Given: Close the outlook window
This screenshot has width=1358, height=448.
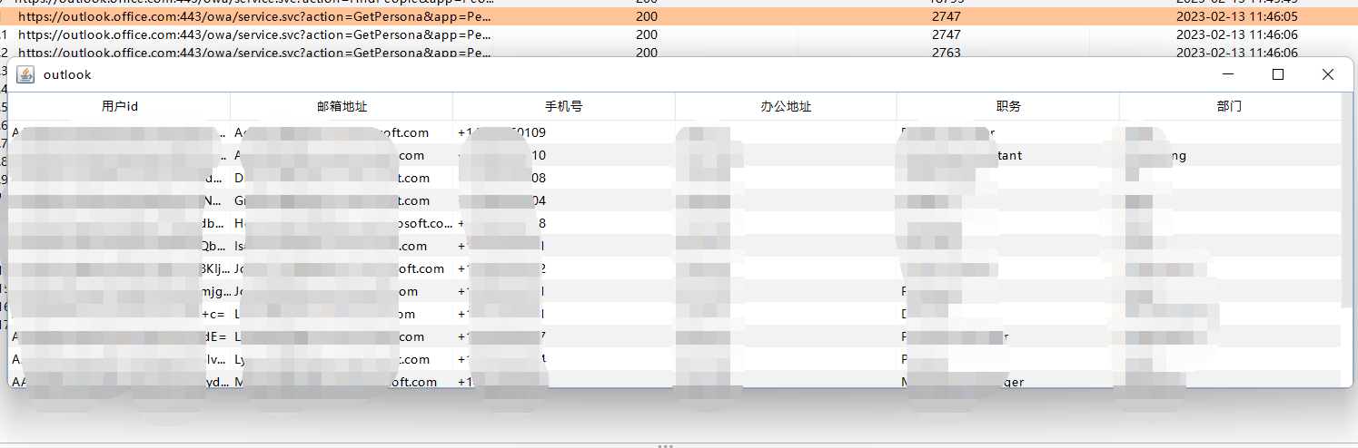Looking at the screenshot, I should click(1328, 74).
